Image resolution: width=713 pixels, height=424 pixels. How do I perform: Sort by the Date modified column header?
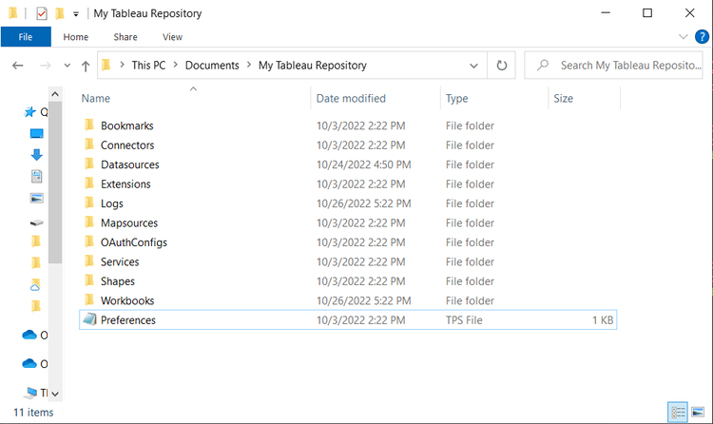pyautogui.click(x=351, y=98)
